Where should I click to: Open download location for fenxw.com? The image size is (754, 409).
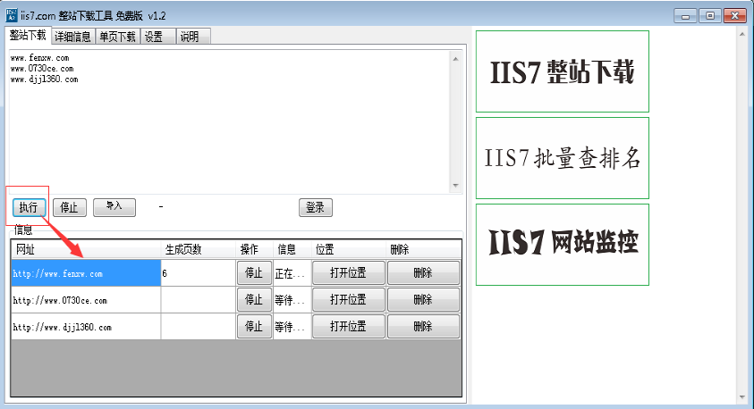(349, 273)
